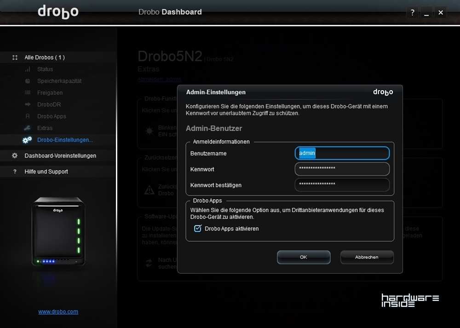Visit the www.drobo.com link
Screen dimensions: 460x328
(58, 311)
